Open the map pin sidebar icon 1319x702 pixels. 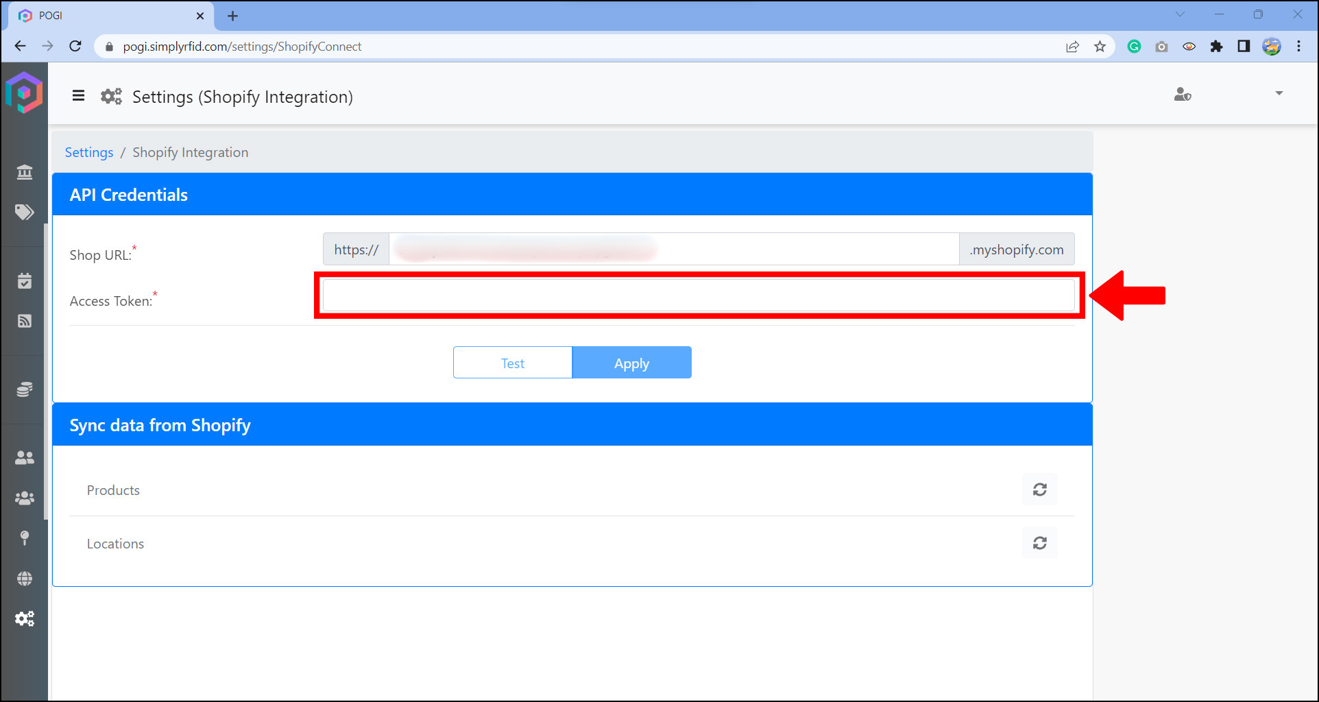pyautogui.click(x=25, y=538)
